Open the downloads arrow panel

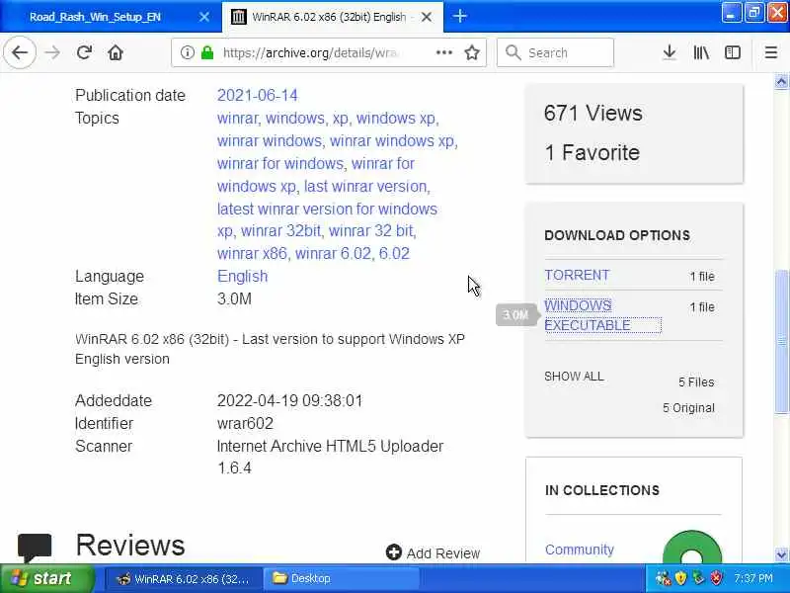click(x=670, y=52)
